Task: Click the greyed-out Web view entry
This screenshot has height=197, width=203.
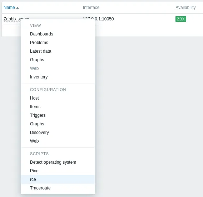Action: click(34, 68)
